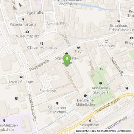The image size is (134, 134).
Task: Click the Museumsplatz camera icon
Action: coord(27,32)
